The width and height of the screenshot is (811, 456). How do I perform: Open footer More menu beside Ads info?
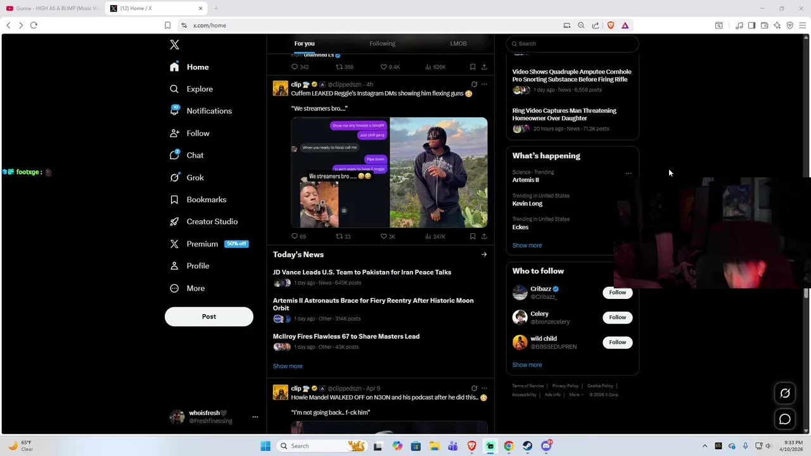(x=576, y=395)
